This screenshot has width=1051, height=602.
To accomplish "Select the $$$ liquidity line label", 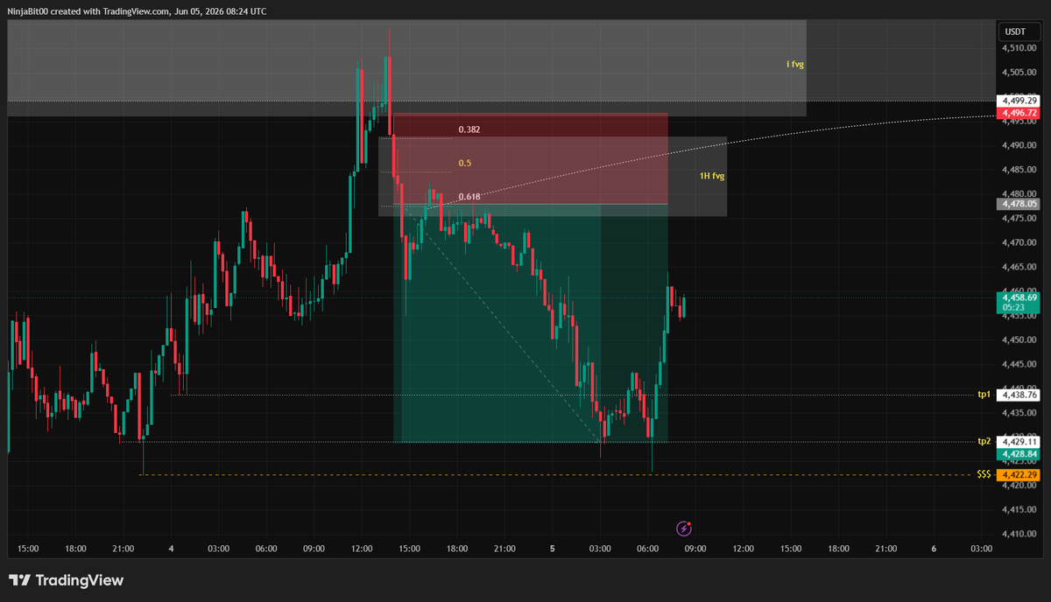I will click(x=984, y=474).
